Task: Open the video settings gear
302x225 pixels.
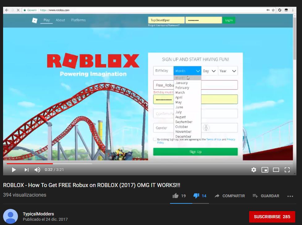Action: (x=254, y=170)
